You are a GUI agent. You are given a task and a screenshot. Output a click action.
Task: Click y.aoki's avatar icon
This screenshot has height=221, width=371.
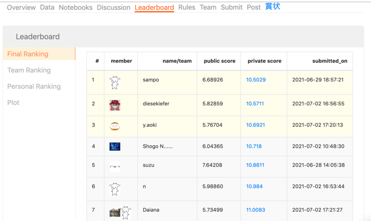[x=115, y=126]
